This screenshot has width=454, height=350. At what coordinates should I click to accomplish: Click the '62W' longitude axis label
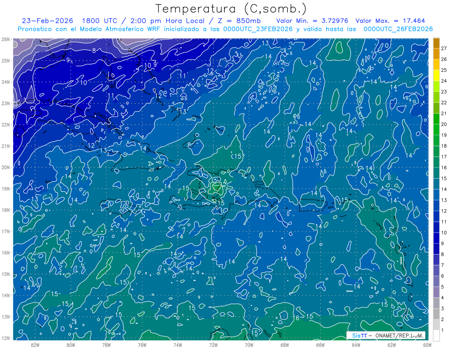tap(392, 345)
